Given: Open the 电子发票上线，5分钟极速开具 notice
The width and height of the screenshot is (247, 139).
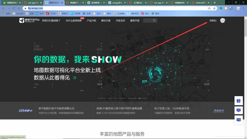Looking at the screenshot, I should 172,108.
